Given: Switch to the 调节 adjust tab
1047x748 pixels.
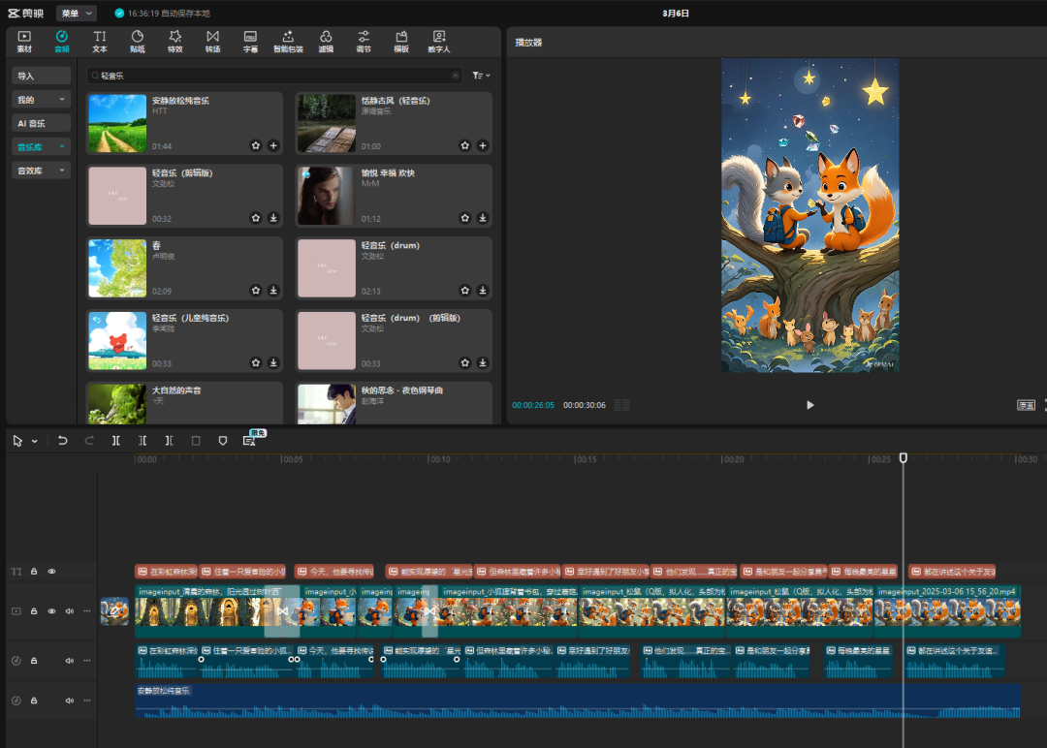Looking at the screenshot, I should (x=364, y=42).
